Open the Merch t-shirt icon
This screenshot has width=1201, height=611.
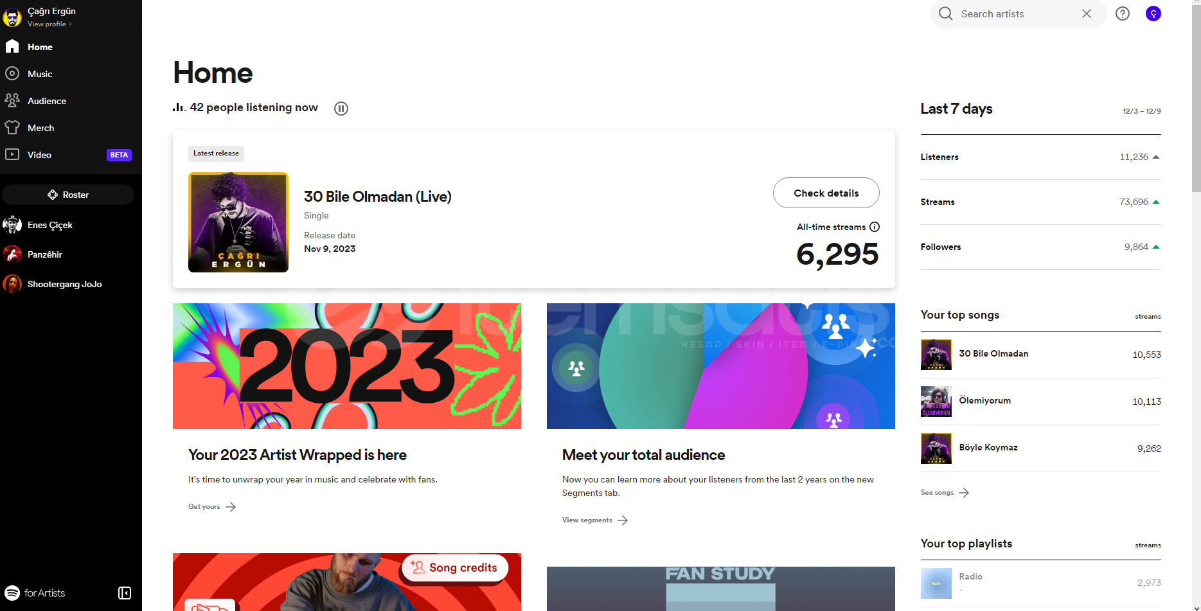(x=12, y=127)
